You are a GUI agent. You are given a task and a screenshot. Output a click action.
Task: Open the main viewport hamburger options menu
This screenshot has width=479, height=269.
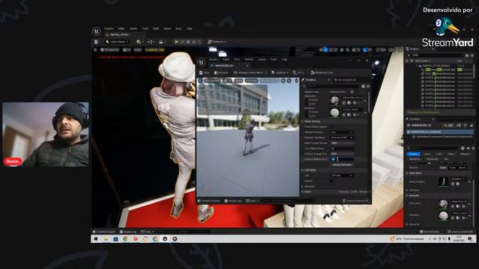coord(95,50)
